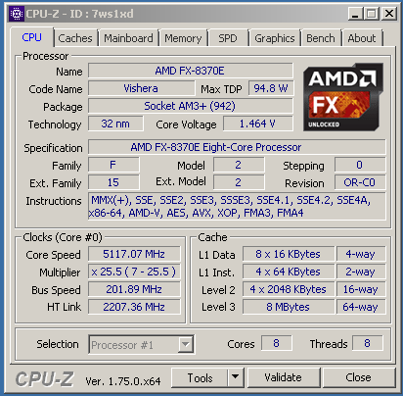Viewport: 403px width, 396px height.
Task: Select the CPU tab
Action: point(31,37)
